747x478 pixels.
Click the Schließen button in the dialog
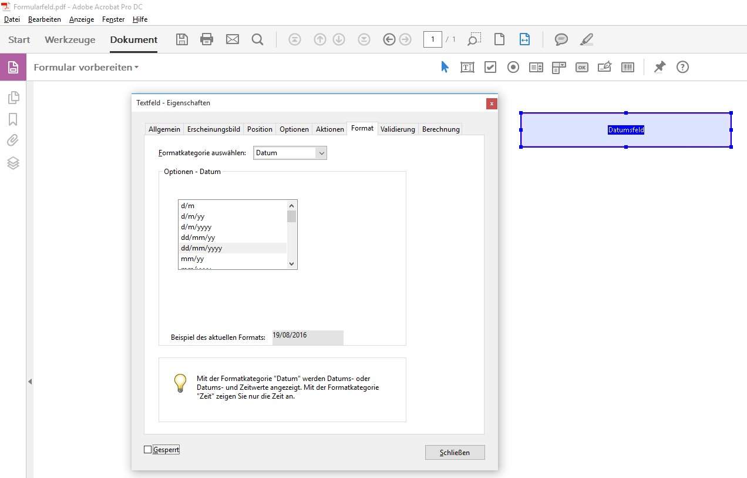455,452
